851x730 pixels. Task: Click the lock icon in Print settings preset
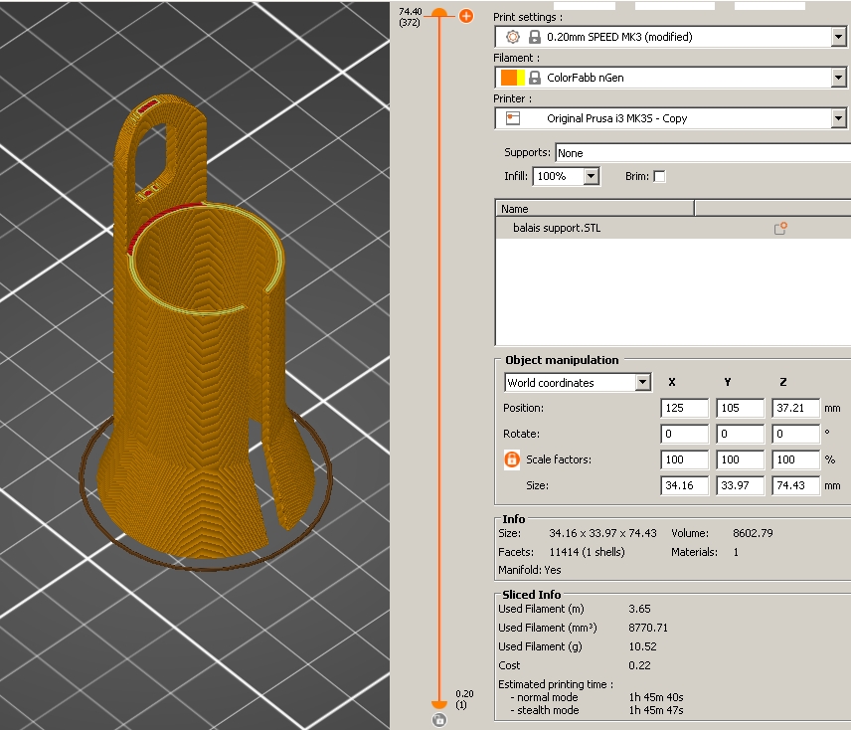click(x=535, y=37)
